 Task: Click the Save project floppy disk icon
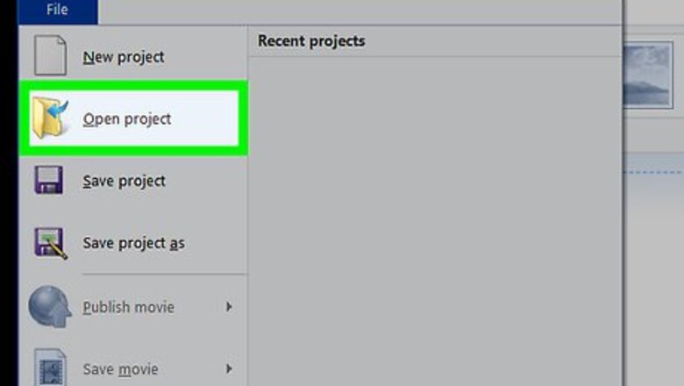tap(49, 181)
